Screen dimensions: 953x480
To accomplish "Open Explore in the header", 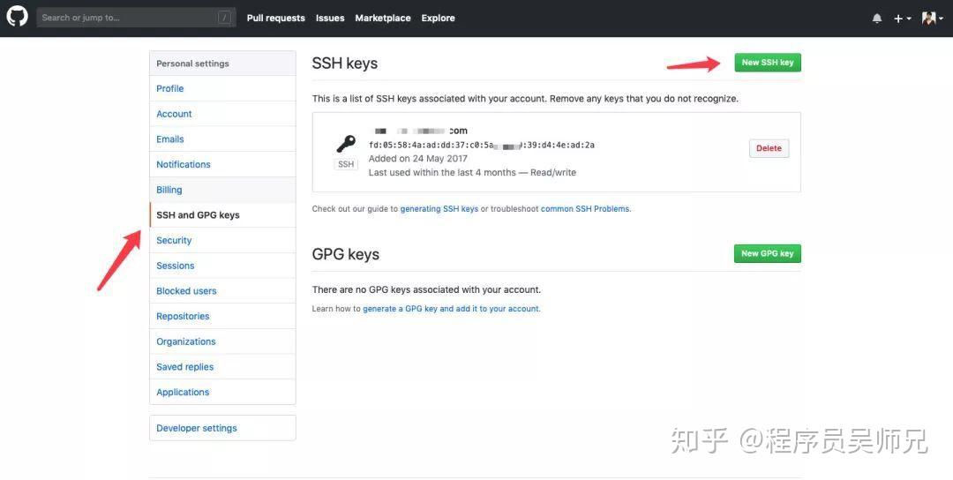I will click(x=438, y=18).
